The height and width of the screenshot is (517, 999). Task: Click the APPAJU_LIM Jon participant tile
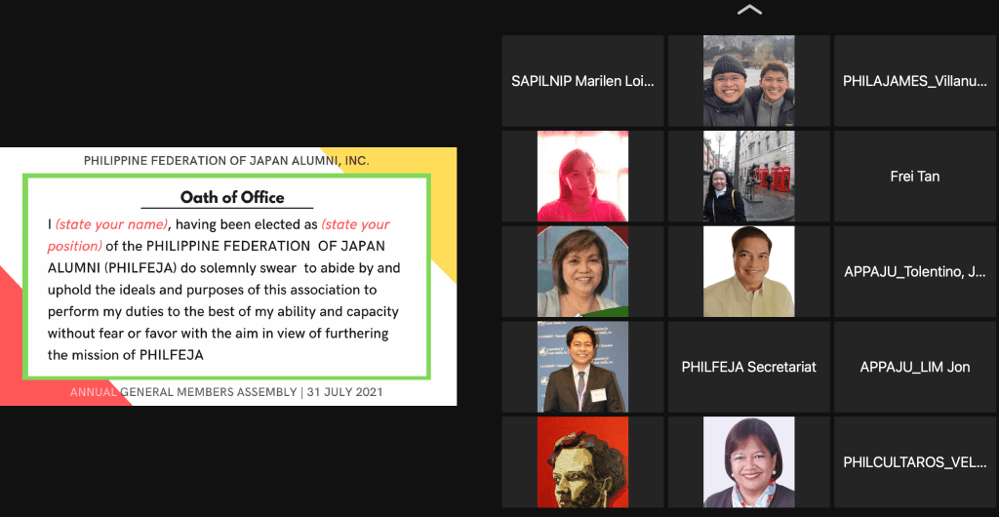pyautogui.click(x=915, y=367)
